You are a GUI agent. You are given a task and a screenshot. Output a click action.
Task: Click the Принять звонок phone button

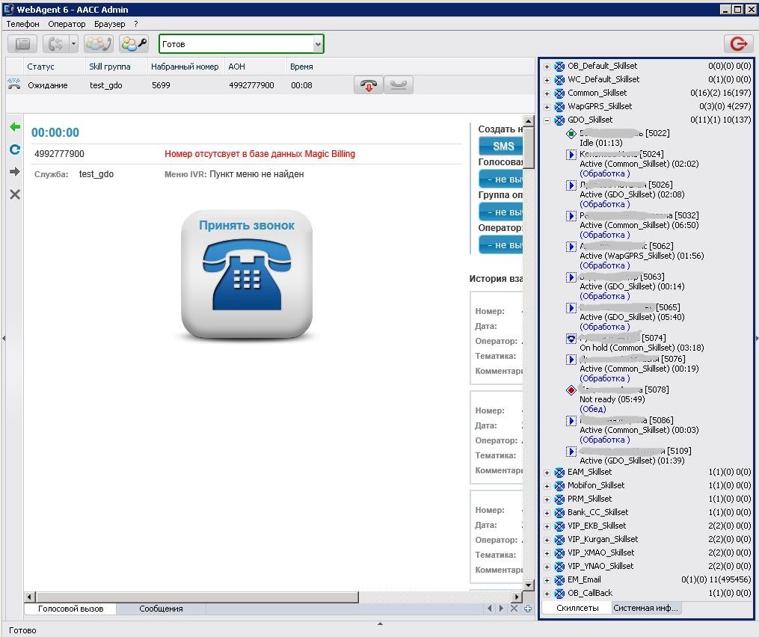pos(247,274)
